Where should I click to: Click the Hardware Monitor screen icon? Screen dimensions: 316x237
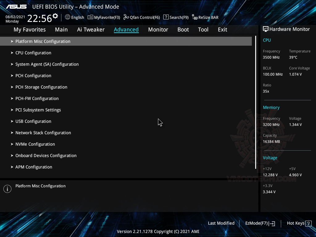point(266,29)
